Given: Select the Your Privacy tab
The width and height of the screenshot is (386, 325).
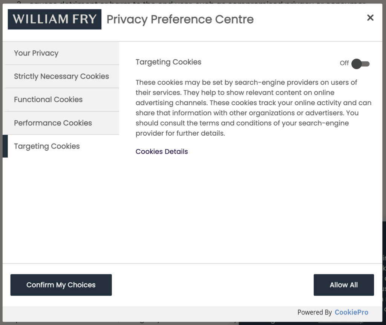Looking at the screenshot, I should pyautogui.click(x=36, y=53).
